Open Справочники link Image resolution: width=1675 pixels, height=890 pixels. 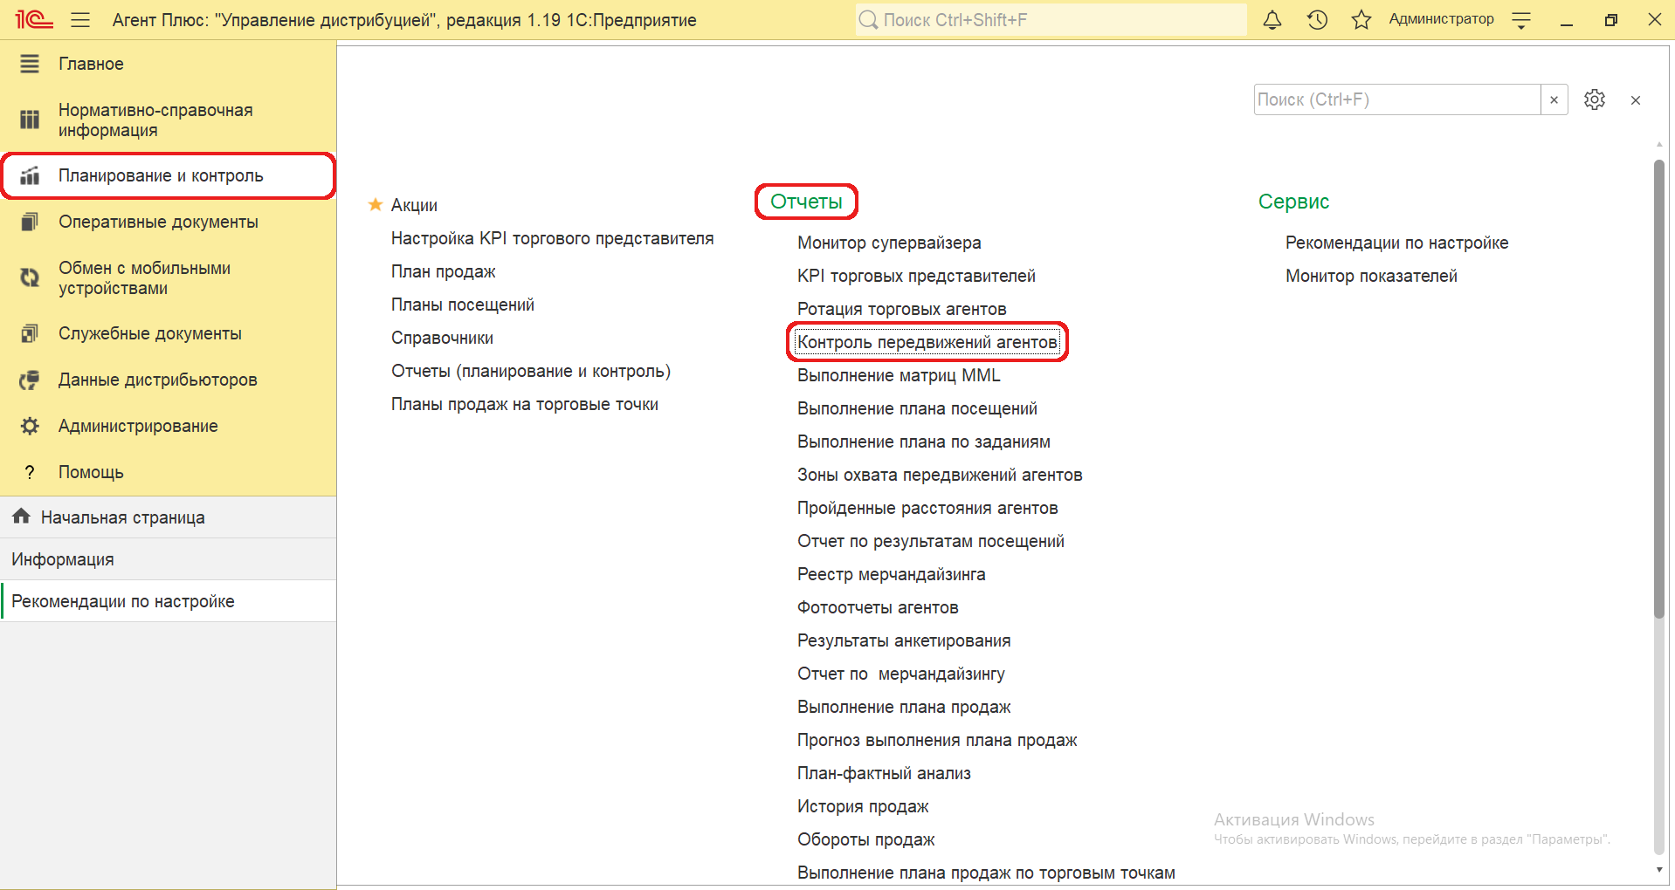[x=442, y=338]
